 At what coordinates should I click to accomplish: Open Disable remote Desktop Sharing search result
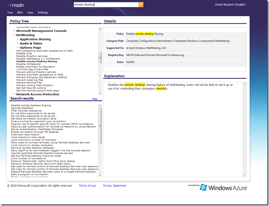pyautogui.click(x=31, y=105)
